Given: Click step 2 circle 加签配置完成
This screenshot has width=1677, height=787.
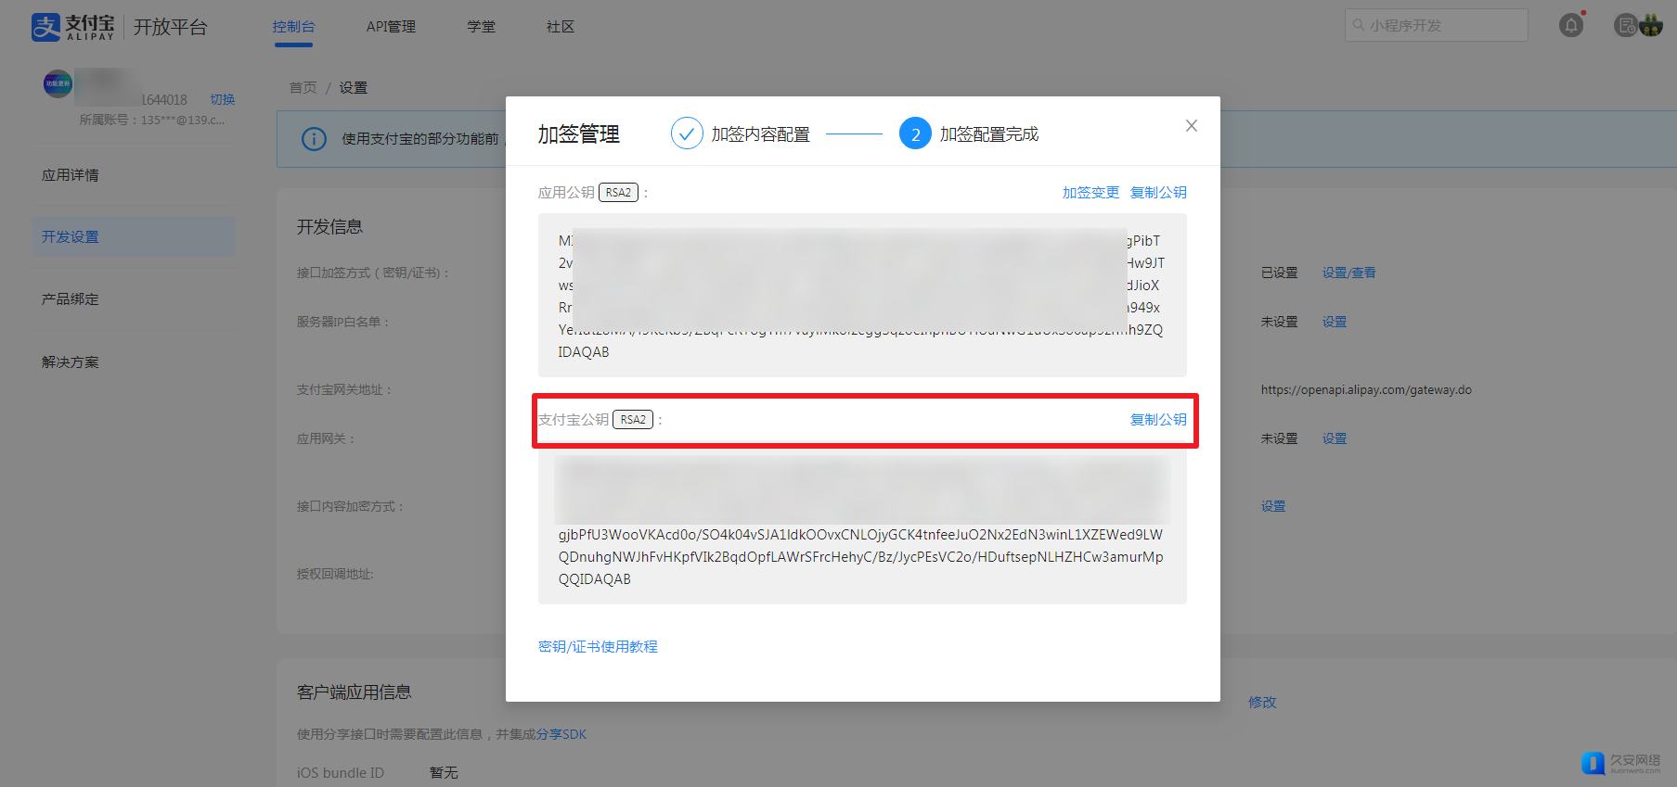Looking at the screenshot, I should tap(914, 134).
